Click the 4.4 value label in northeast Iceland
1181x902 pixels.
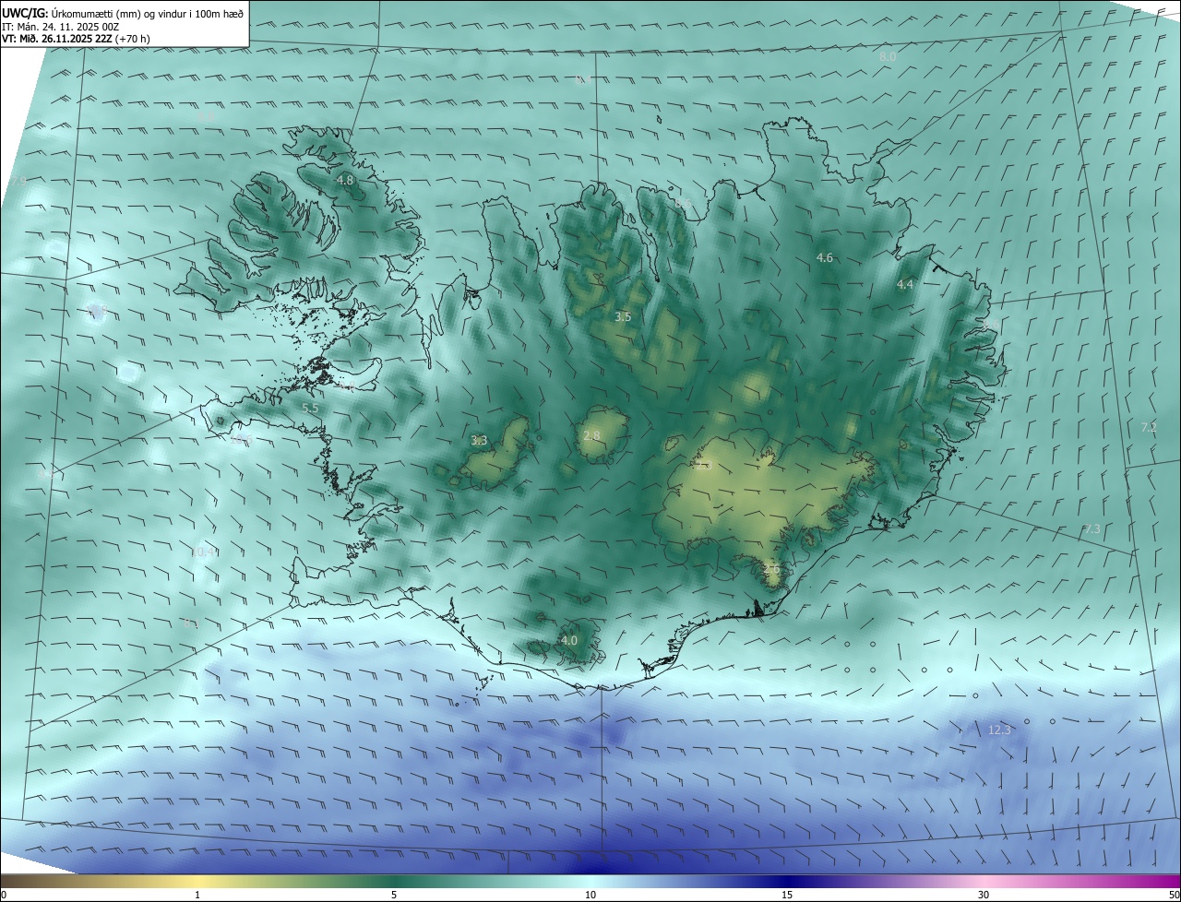pyautogui.click(x=905, y=285)
